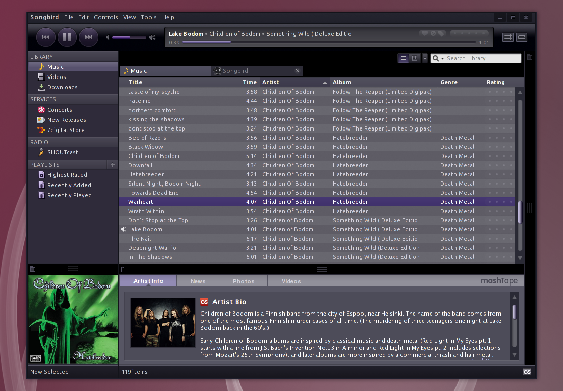
Task: Add a new playlist with the plus button
Action: tap(113, 165)
